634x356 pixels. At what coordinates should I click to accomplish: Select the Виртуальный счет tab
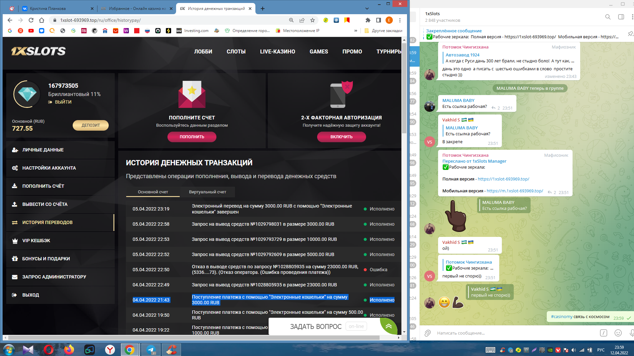tap(207, 192)
